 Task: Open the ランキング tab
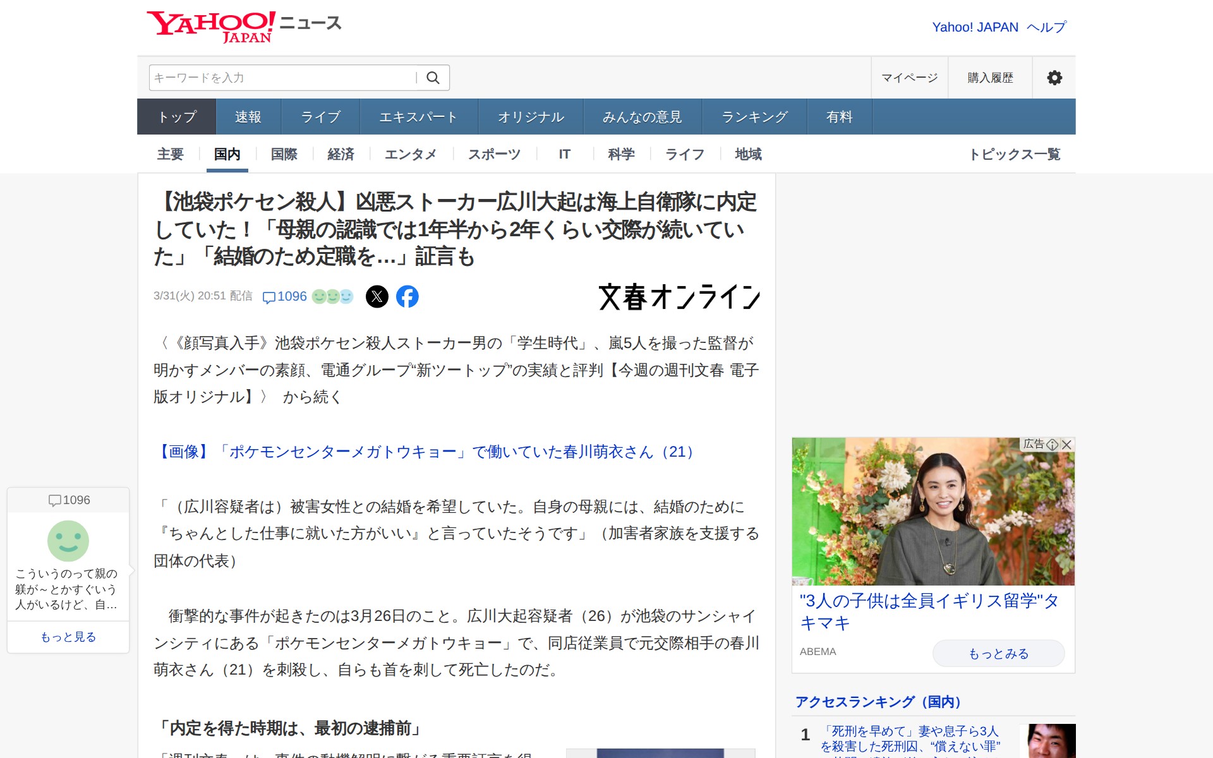754,117
